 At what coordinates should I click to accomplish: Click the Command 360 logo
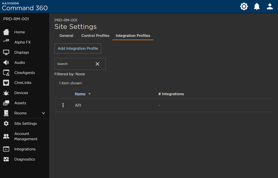(x=25, y=7)
